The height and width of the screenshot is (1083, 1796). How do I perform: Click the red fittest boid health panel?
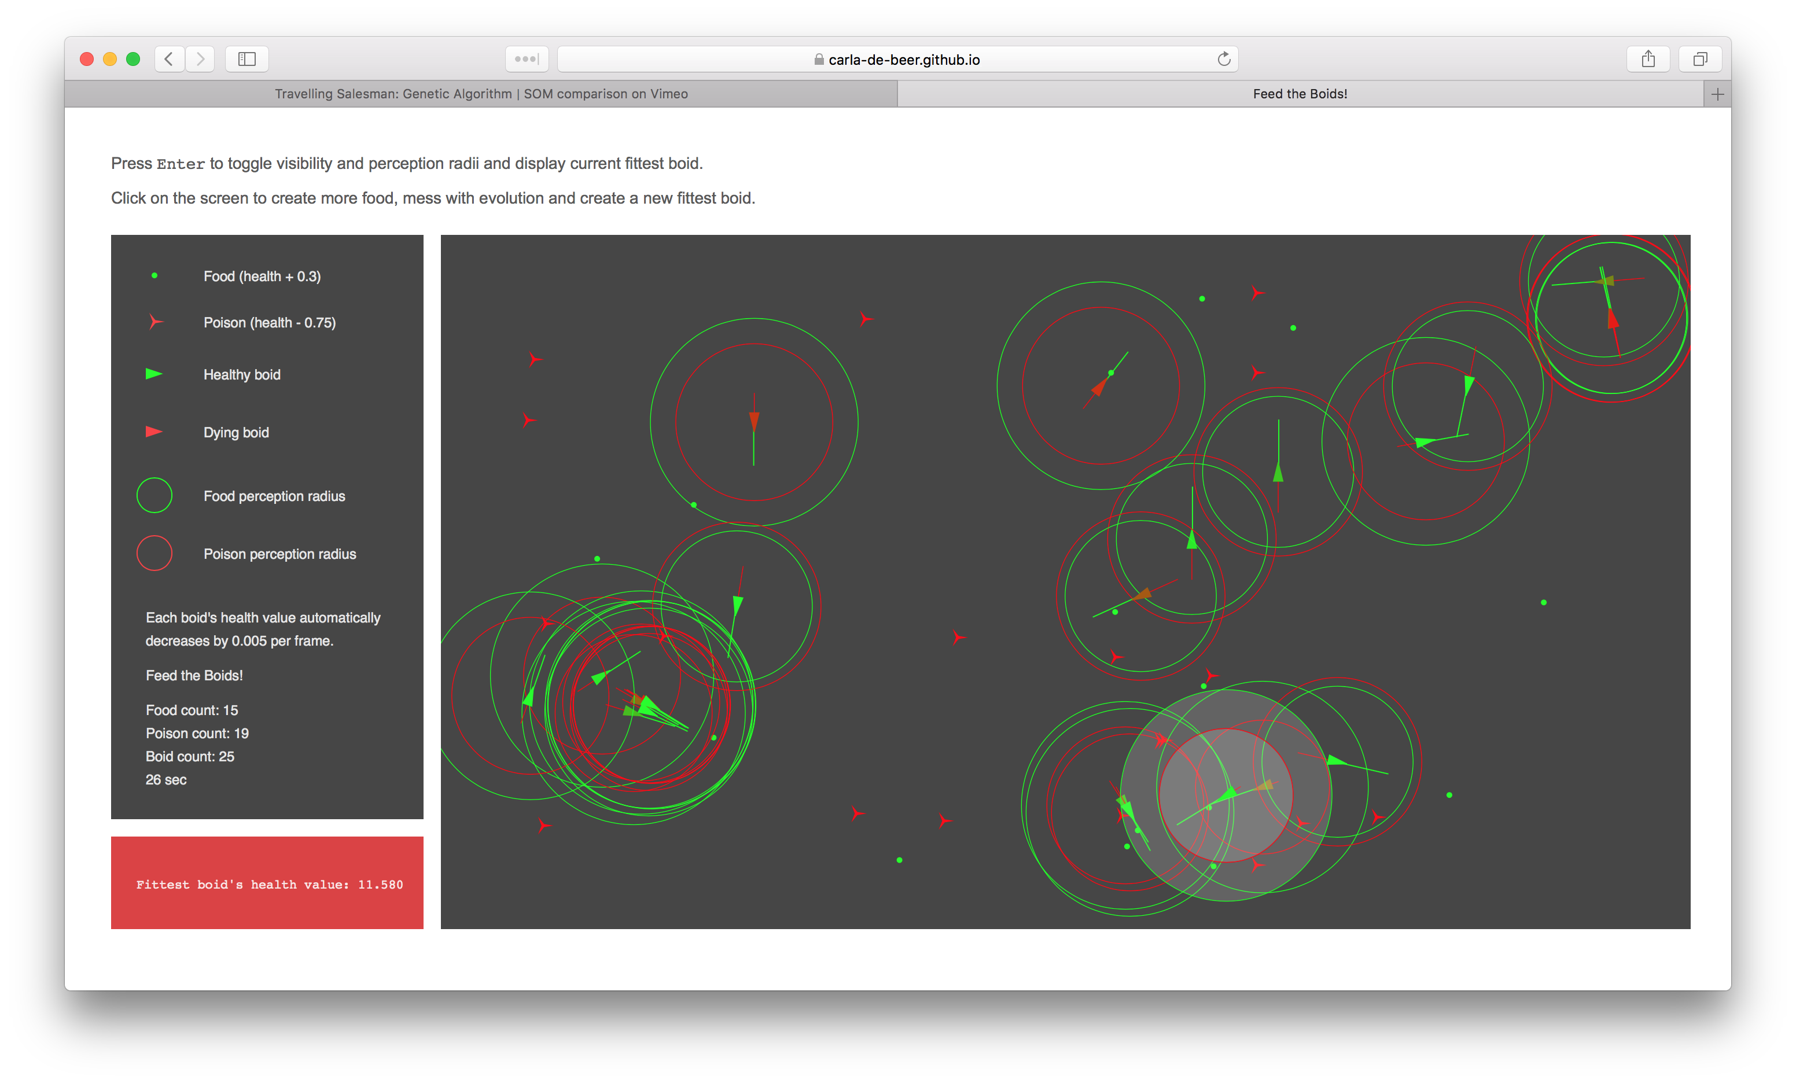point(267,883)
